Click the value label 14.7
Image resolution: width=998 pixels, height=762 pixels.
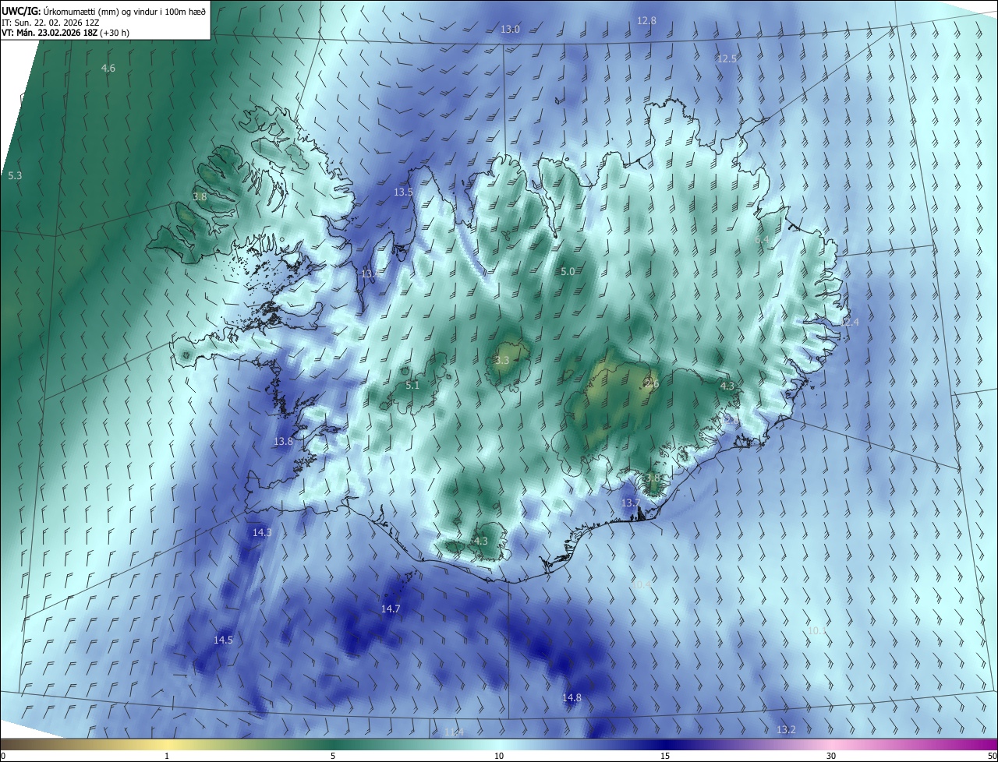(x=391, y=609)
